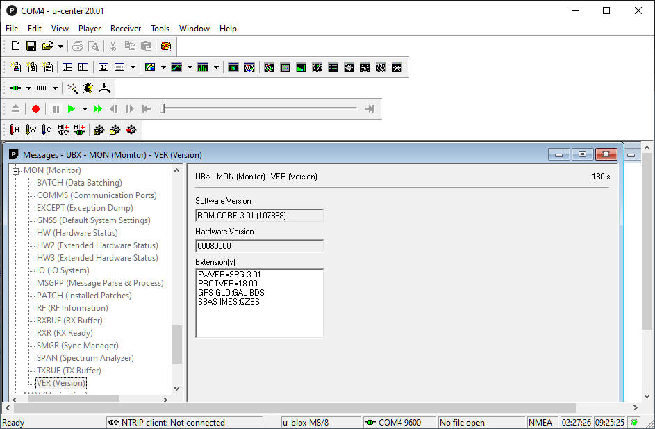Play the log with the green arrow
Screen dimensions: 655x429
click(72, 108)
